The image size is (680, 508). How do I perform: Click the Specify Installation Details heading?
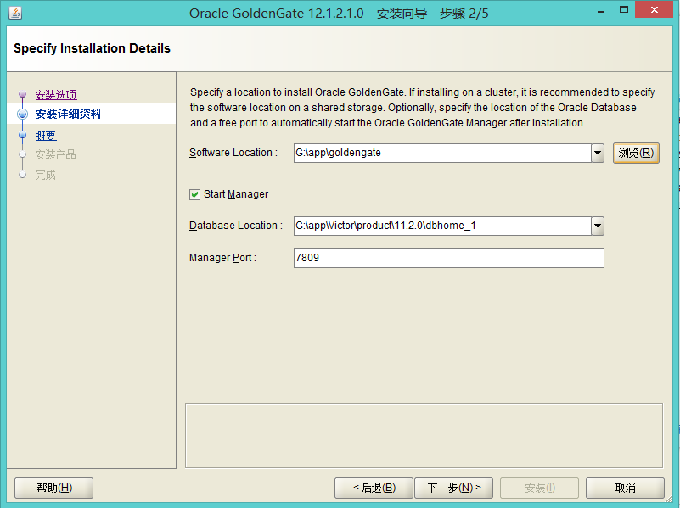pos(92,48)
